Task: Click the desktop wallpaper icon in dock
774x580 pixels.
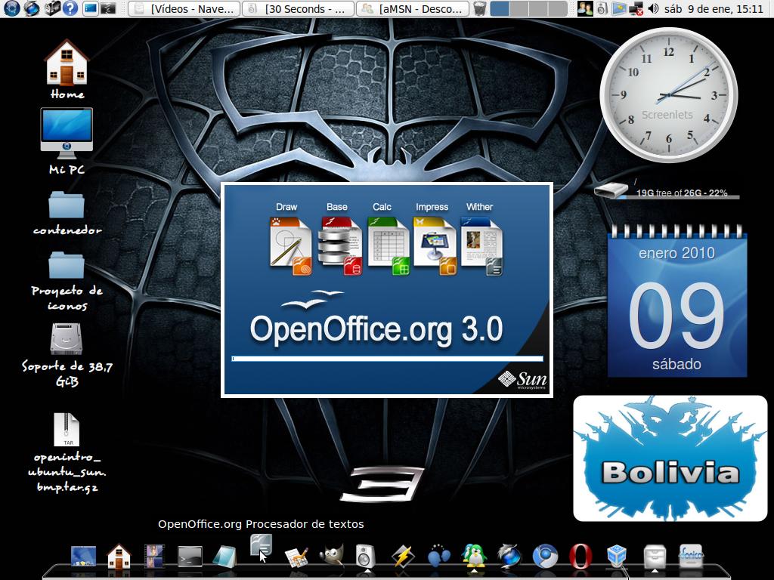Action: pos(83,557)
